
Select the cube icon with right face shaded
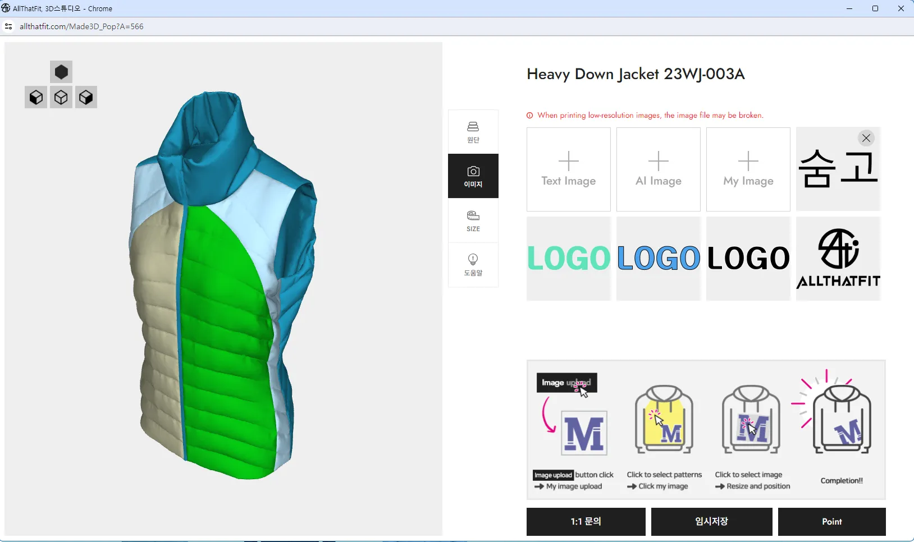point(86,97)
